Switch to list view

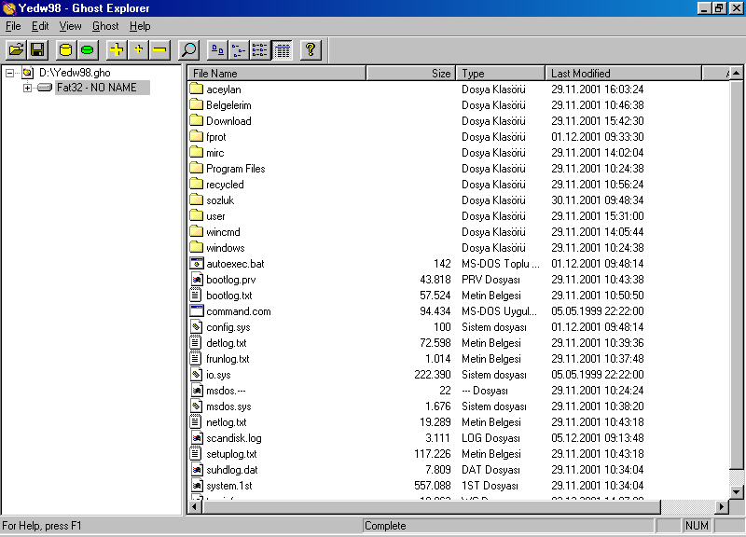click(x=260, y=50)
